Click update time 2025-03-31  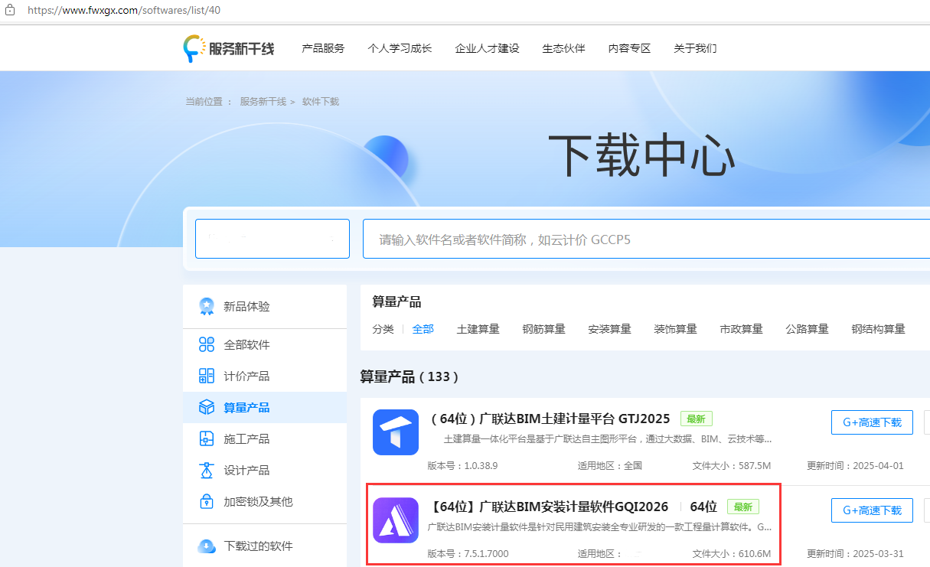click(x=879, y=553)
